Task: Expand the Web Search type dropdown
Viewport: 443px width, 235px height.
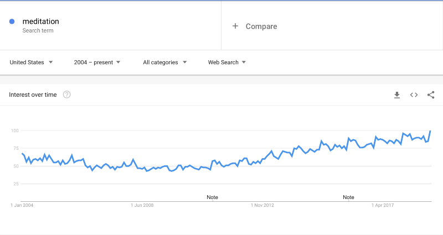Action: tap(226, 62)
